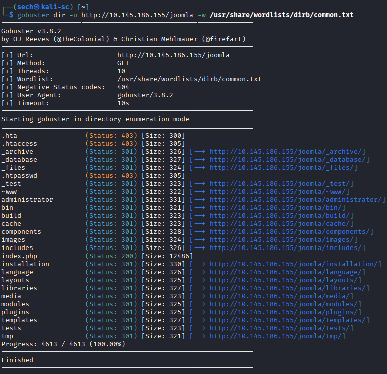Viewport: 387px width, 374px height.
Task: Click the 'Gobuster v3.8.2' version line
Action: (31, 31)
